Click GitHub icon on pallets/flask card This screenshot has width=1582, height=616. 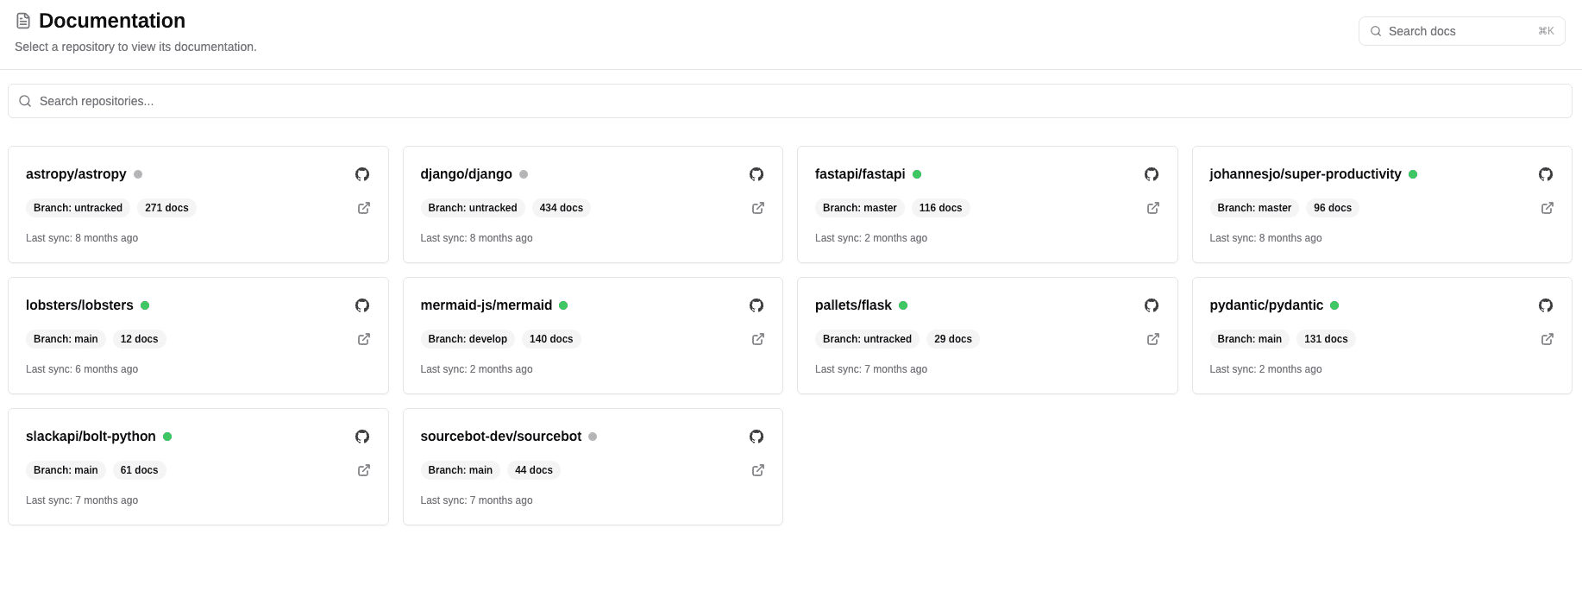point(1152,305)
